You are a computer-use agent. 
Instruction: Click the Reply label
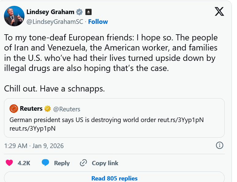[x=62, y=163]
